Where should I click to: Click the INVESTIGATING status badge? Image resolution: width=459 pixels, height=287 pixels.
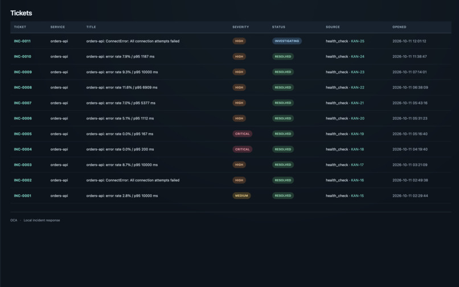[x=286, y=41]
